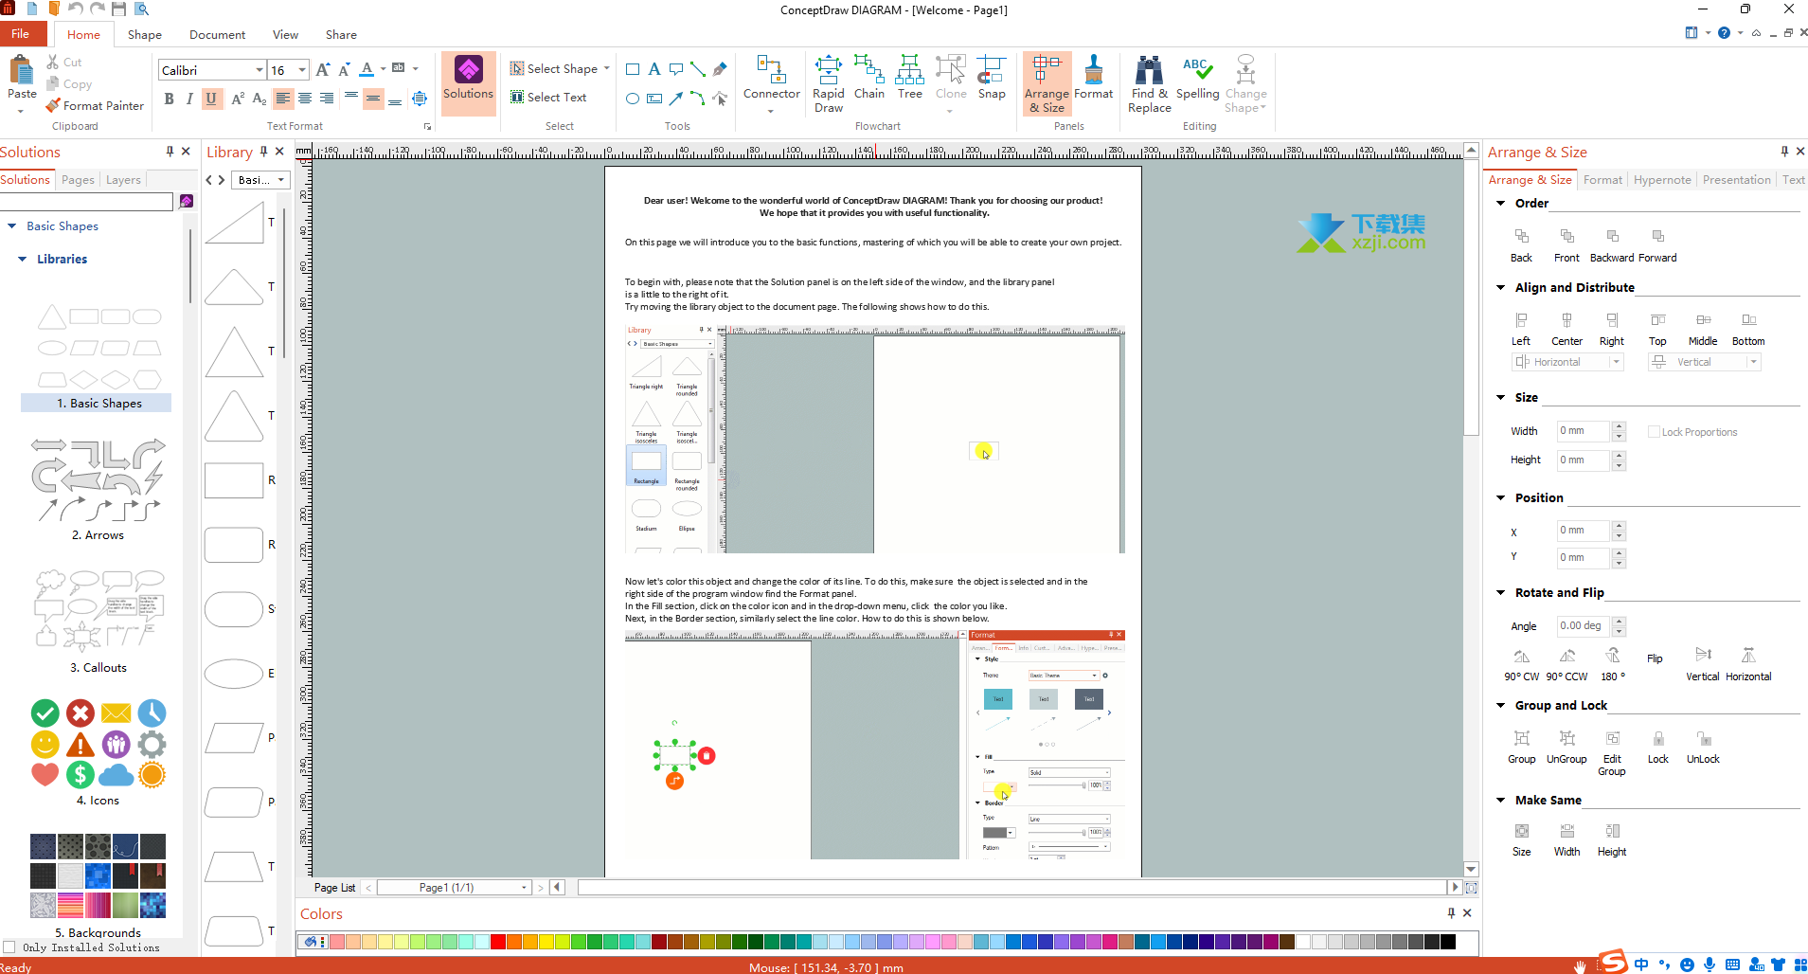
Task: Pick the orange color swatch
Action: click(x=514, y=942)
